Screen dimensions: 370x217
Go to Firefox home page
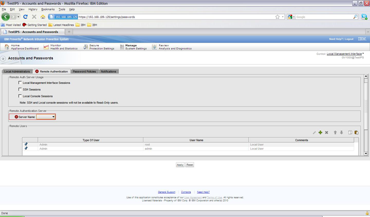[x=43, y=17]
